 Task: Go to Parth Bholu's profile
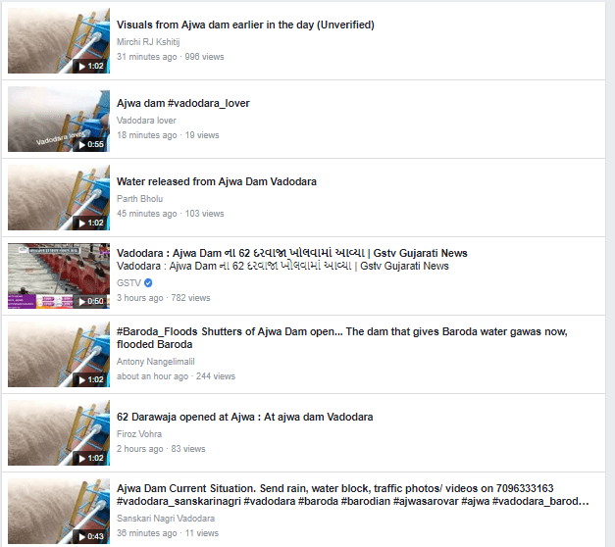(139, 199)
